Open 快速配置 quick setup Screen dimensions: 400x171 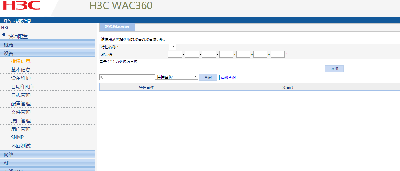coord(18,36)
